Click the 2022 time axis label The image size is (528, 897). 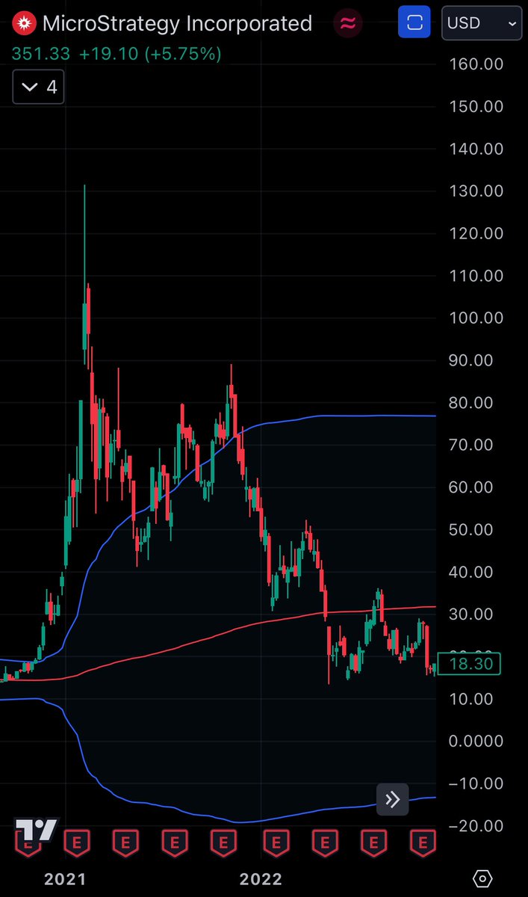(x=261, y=879)
